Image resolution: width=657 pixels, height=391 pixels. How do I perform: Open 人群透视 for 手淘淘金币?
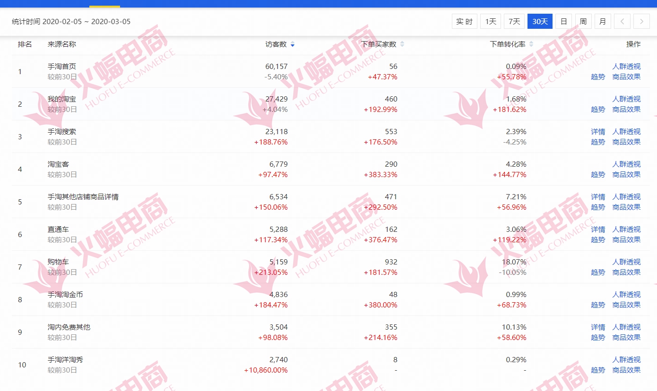pos(626,295)
